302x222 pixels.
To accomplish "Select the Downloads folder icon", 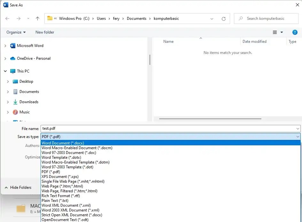I will (x=15, y=102).
